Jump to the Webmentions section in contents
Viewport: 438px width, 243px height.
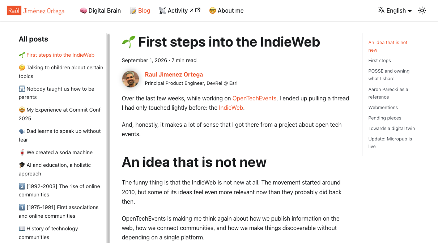[x=383, y=107]
